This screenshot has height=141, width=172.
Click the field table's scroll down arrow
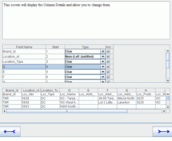[168, 80]
